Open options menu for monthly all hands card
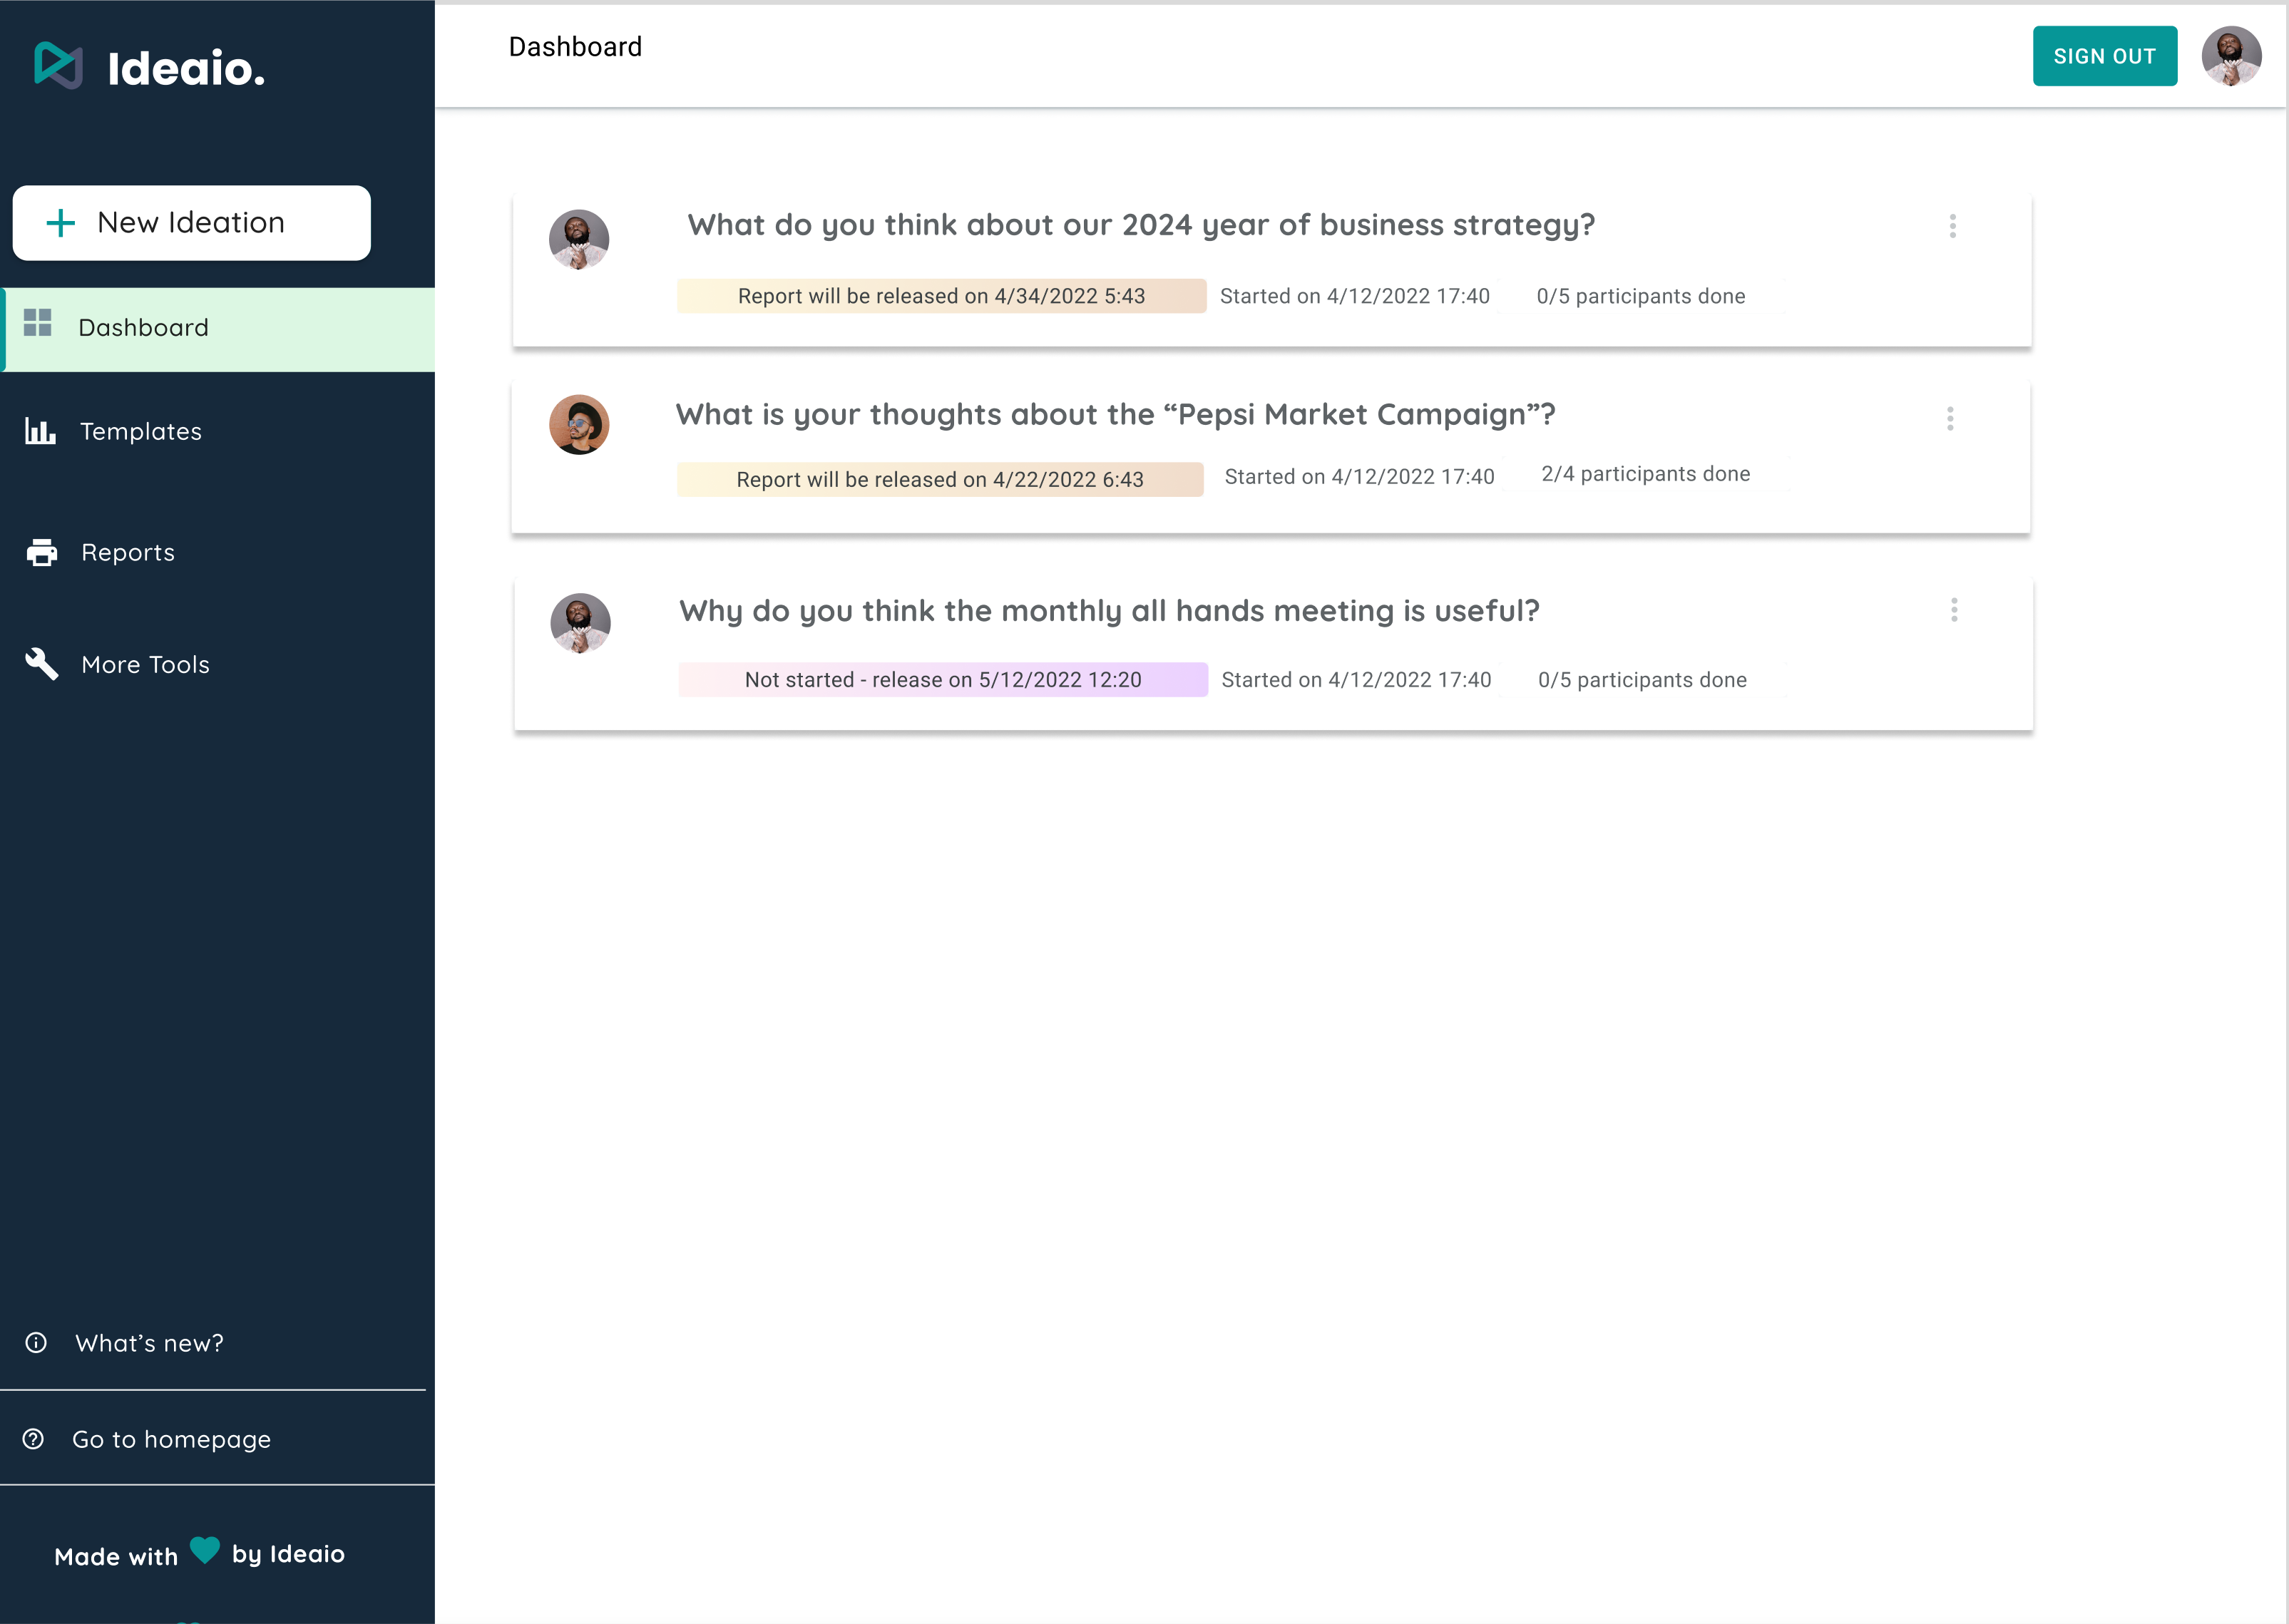This screenshot has width=2289, height=1624. tap(1954, 610)
